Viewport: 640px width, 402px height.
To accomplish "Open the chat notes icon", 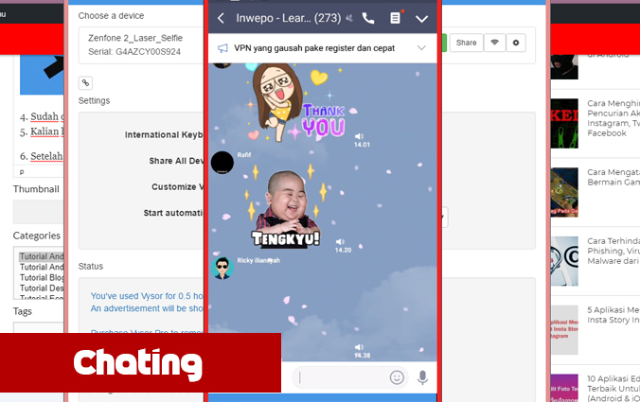I will point(395,18).
